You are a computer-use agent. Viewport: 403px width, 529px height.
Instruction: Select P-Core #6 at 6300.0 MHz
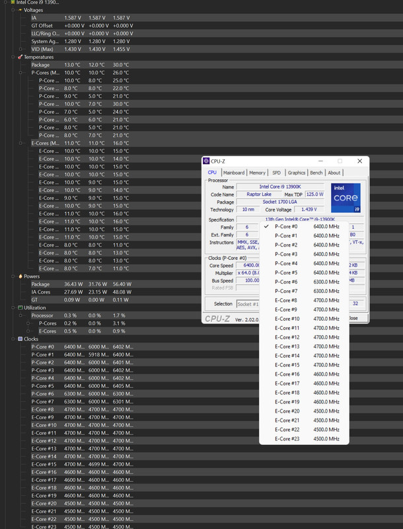point(304,282)
